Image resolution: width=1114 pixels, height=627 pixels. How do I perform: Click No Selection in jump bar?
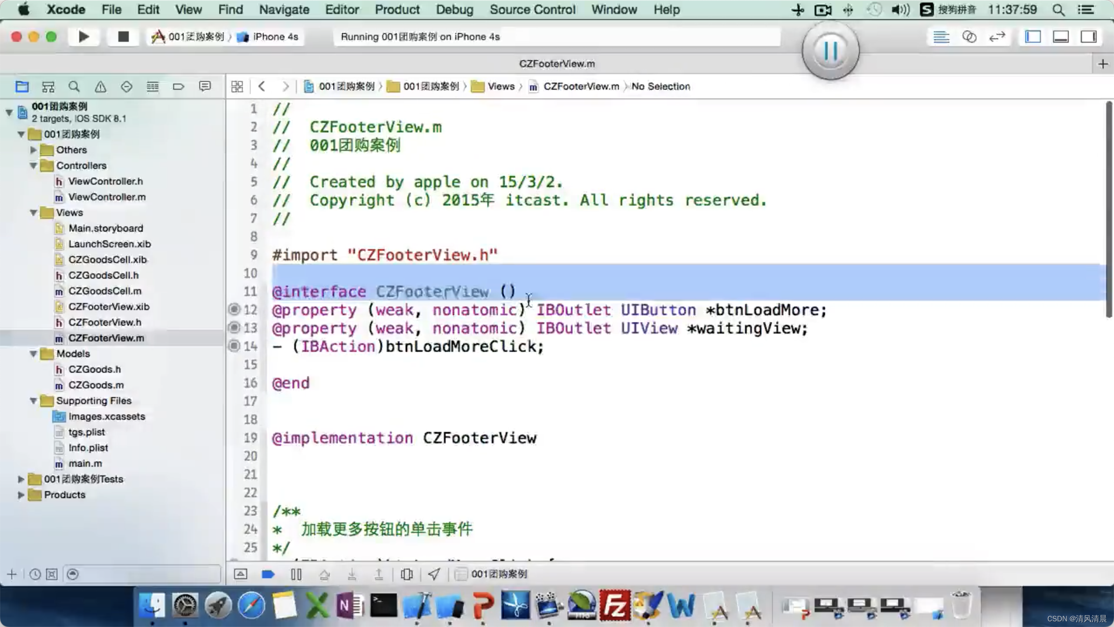(661, 86)
